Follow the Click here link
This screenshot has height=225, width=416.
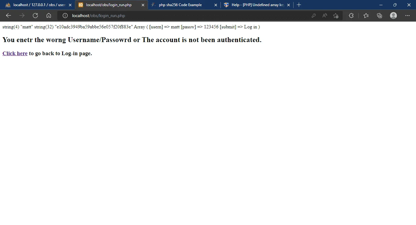point(15,53)
